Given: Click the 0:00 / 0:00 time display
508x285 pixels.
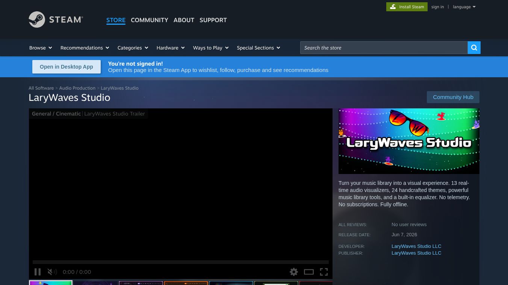Looking at the screenshot, I should pos(77,272).
